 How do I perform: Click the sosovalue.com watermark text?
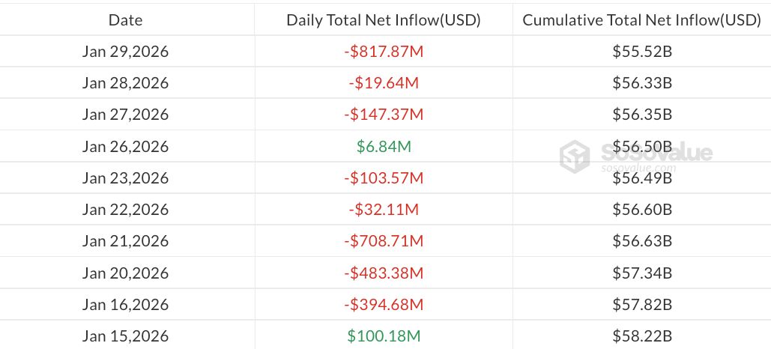point(639,169)
